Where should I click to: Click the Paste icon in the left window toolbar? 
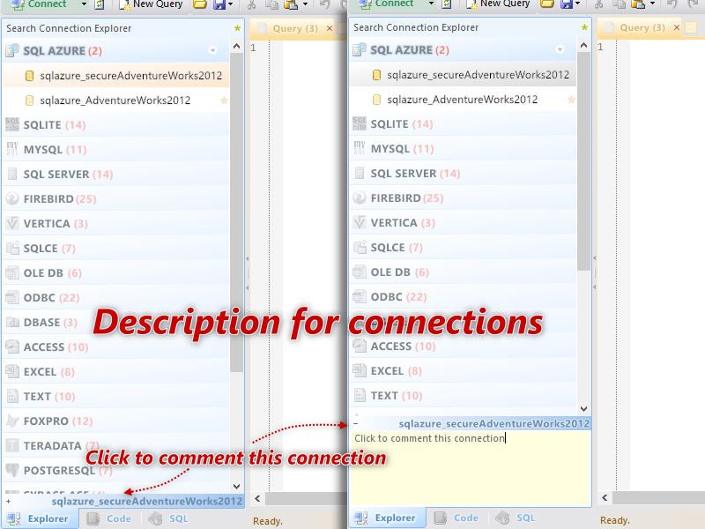click(x=292, y=4)
